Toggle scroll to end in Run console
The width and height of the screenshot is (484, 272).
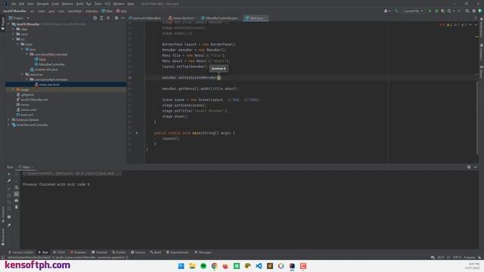coord(17,194)
